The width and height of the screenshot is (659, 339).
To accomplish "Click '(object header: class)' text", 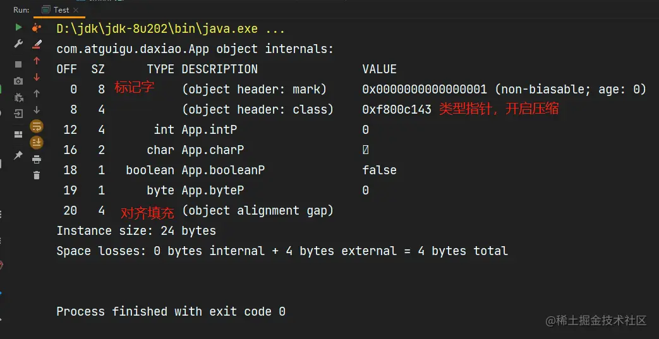I will coord(257,110).
